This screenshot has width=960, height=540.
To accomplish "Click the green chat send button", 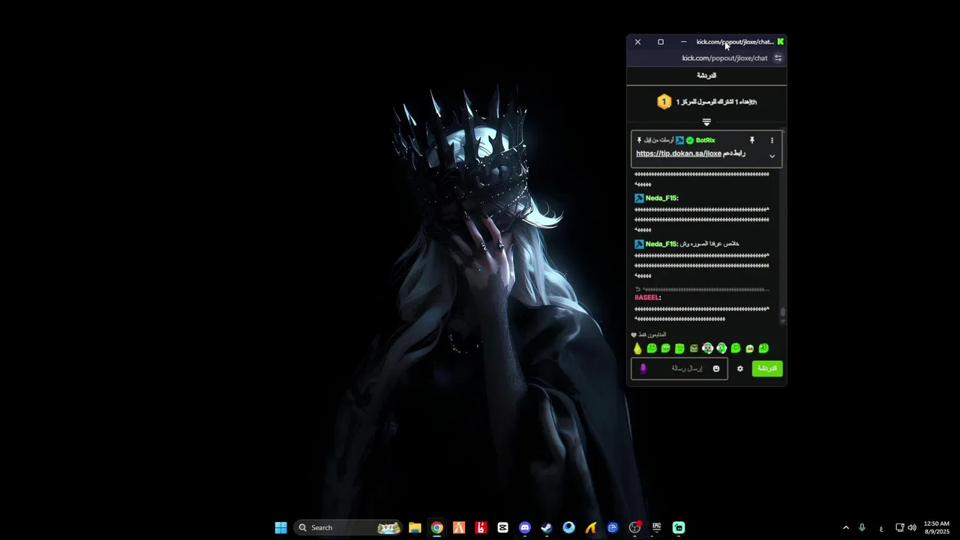I will [767, 368].
